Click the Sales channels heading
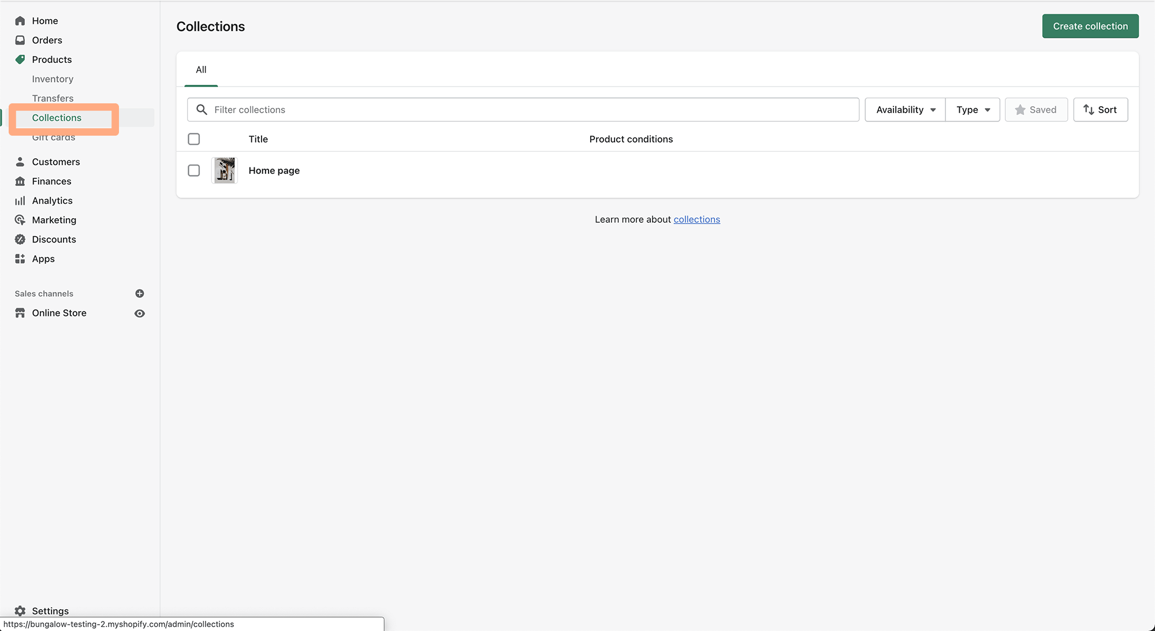The height and width of the screenshot is (631, 1155). pos(44,293)
